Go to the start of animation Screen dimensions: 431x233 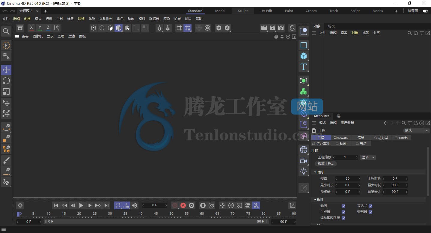point(56,205)
